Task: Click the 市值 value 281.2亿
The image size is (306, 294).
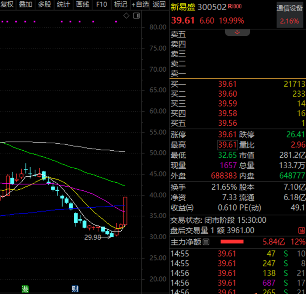Action: pyautogui.click(x=292, y=155)
